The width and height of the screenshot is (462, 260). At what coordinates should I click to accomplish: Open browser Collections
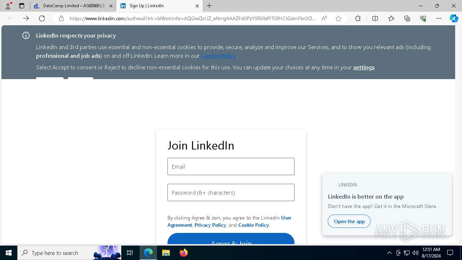pyautogui.click(x=407, y=18)
